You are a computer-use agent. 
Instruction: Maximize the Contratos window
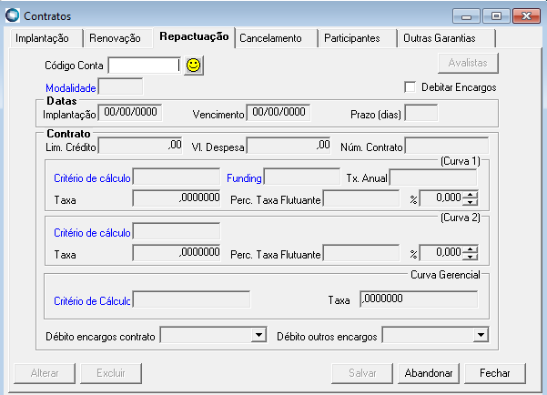coord(496,16)
